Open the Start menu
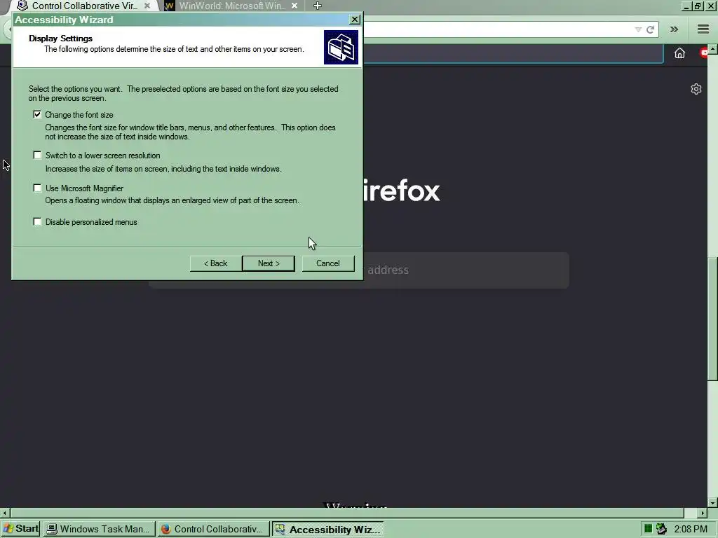The height and width of the screenshot is (538, 718). point(20,529)
